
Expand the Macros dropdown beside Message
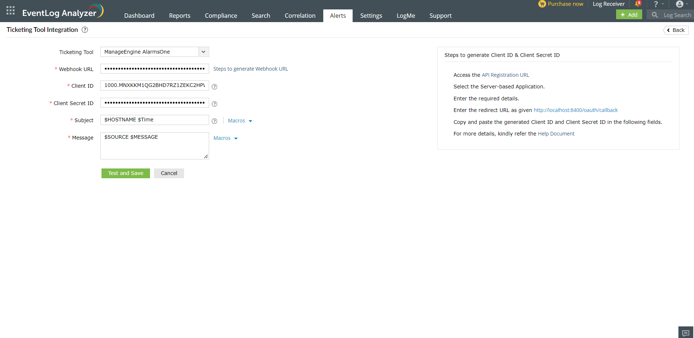[x=225, y=138]
